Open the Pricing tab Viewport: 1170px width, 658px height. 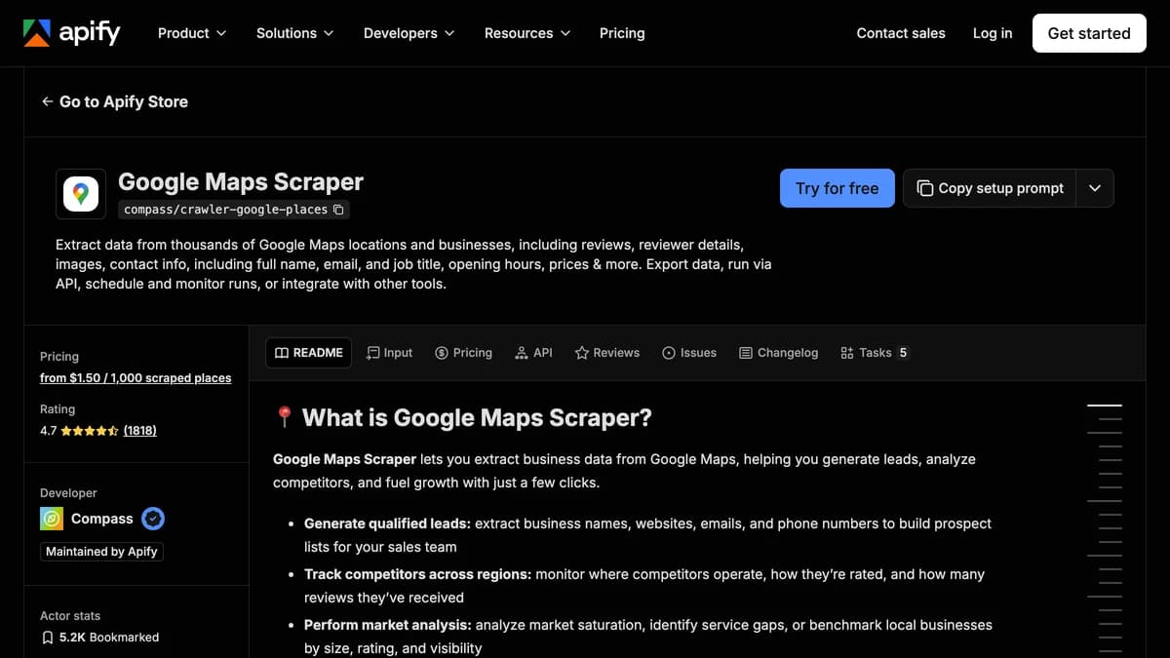[463, 353]
